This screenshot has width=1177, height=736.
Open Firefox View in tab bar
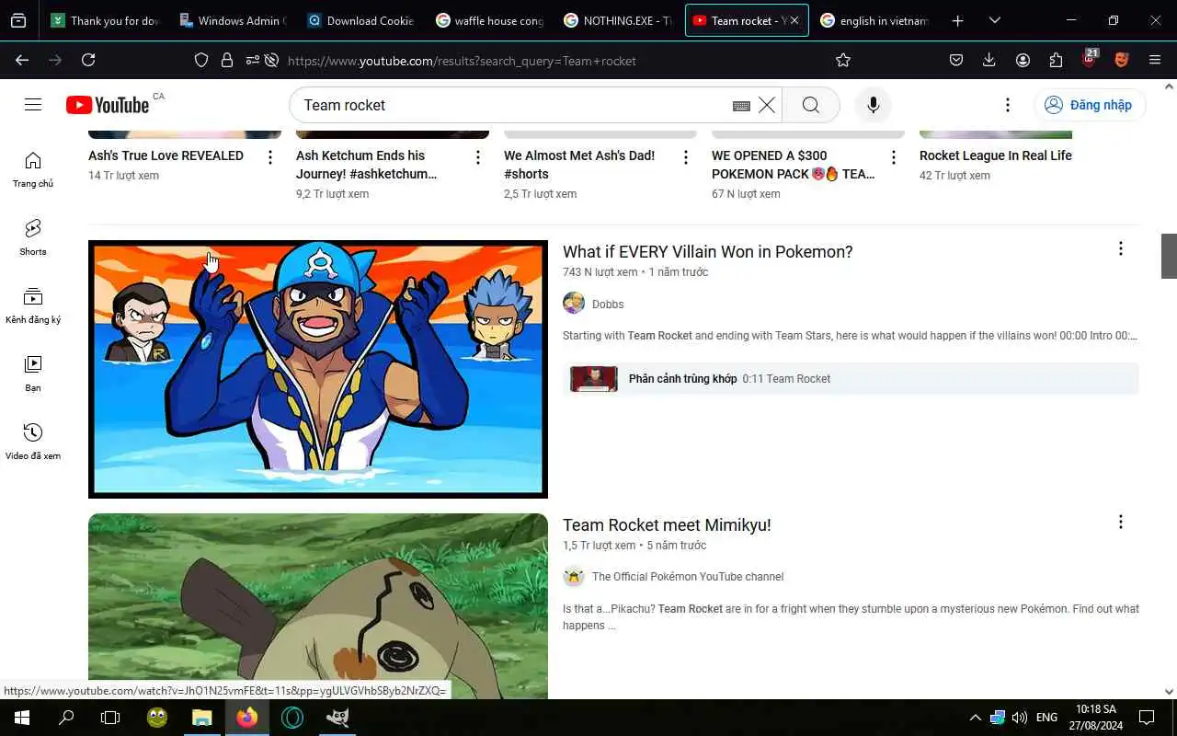(18, 20)
